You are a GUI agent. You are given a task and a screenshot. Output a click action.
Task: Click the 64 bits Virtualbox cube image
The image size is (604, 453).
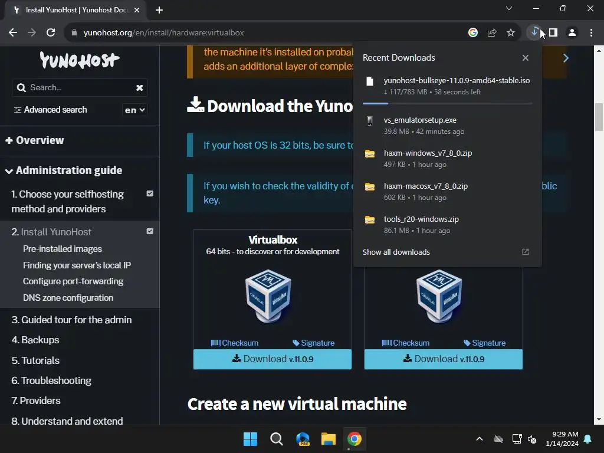click(268, 296)
